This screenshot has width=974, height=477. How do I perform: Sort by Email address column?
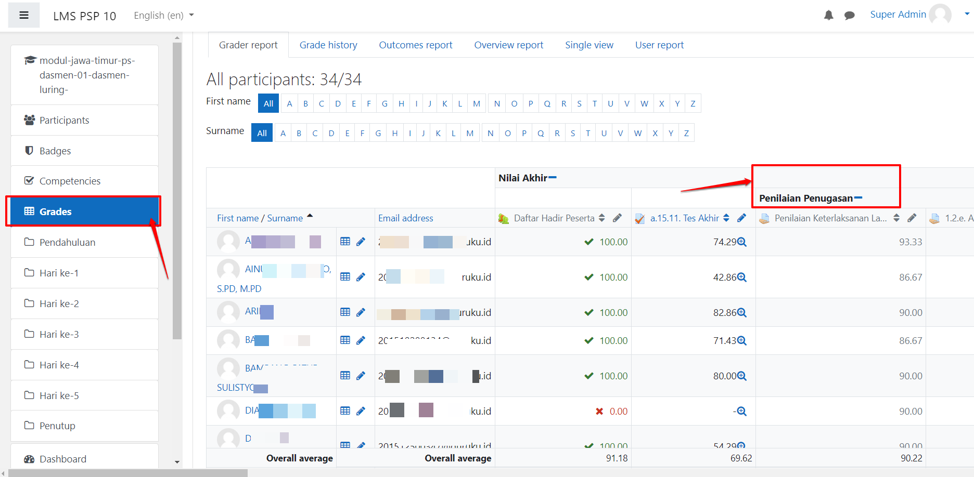pos(406,218)
